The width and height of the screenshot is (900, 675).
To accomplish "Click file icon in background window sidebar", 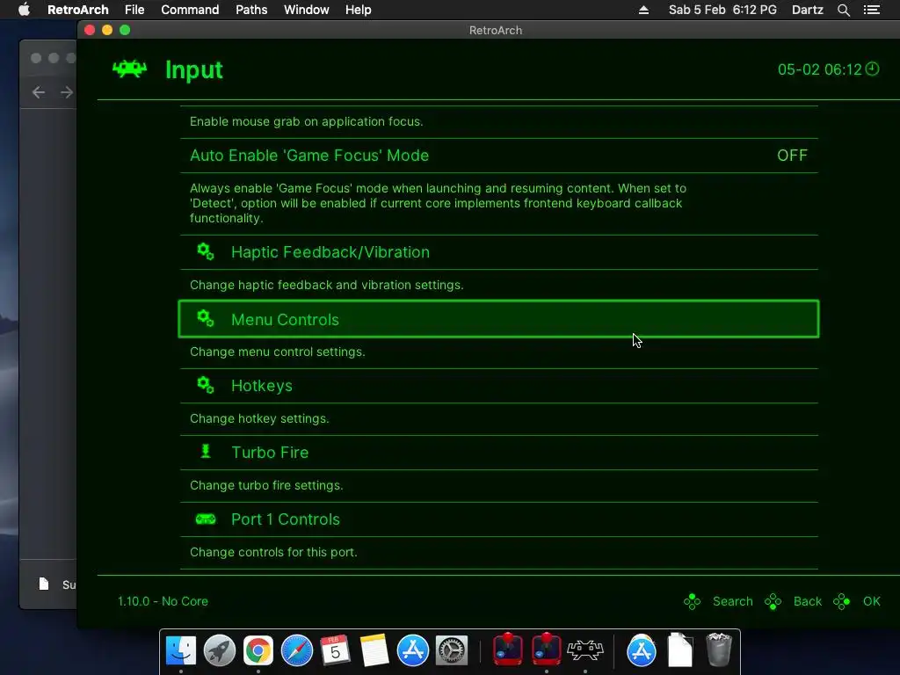I will coord(44,584).
